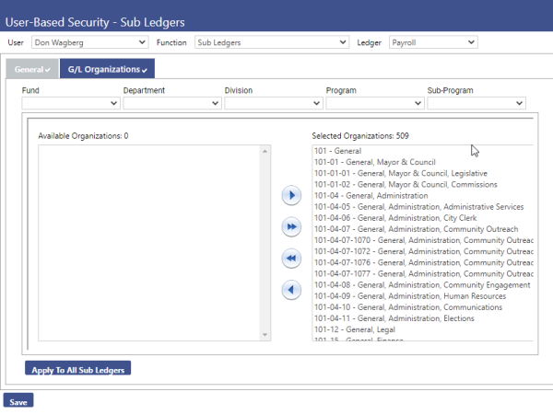
Task: Click the Available Organizations list scrollbar down arrow
Action: 265,335
